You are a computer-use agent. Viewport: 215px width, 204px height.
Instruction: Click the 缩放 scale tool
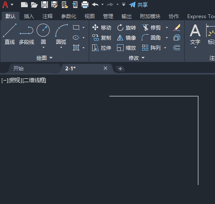coord(126,48)
